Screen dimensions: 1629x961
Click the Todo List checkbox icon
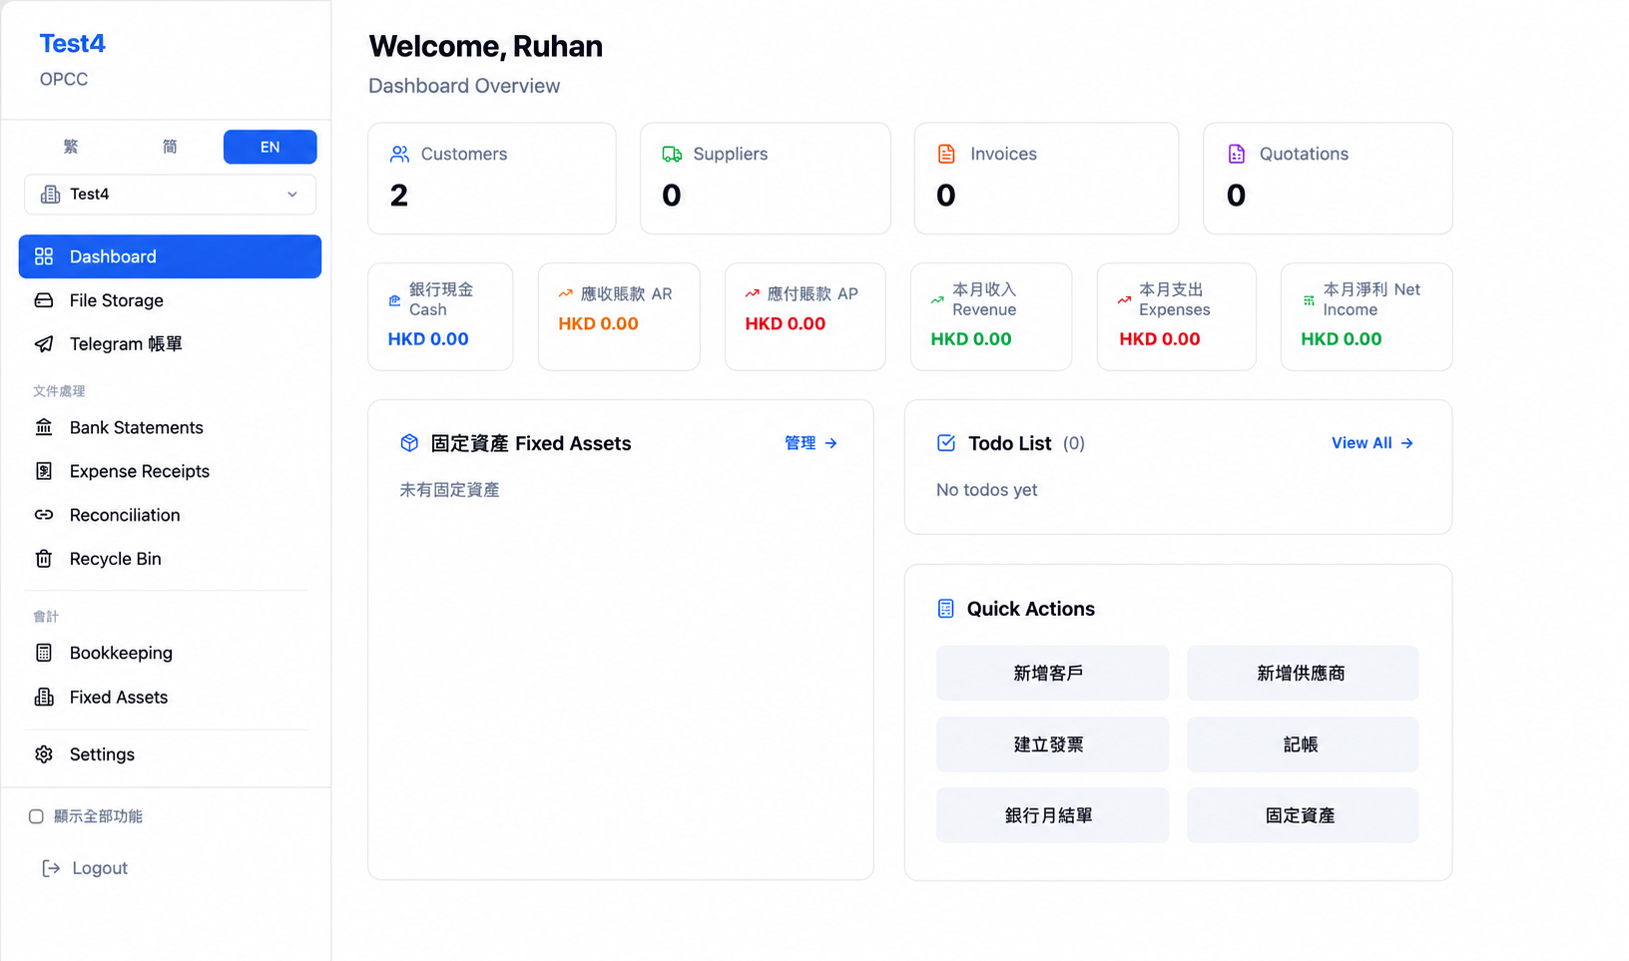pos(946,443)
